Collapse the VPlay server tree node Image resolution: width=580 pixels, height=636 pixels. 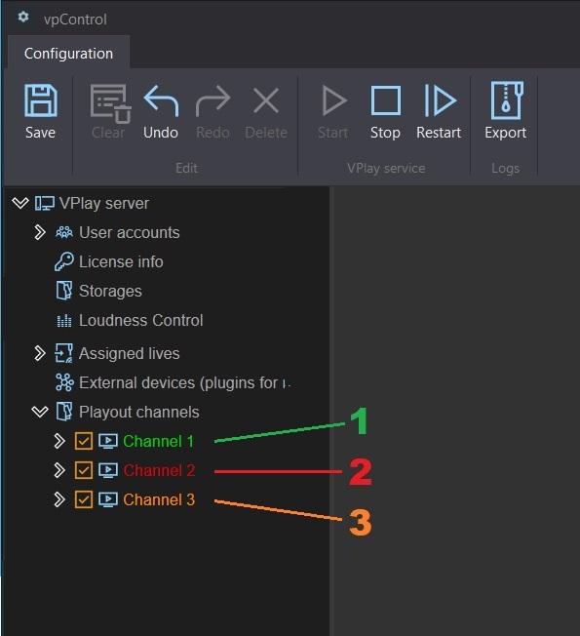pos(20,203)
